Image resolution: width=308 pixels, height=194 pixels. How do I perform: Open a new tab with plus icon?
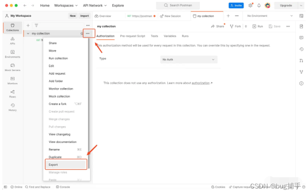click(x=228, y=16)
